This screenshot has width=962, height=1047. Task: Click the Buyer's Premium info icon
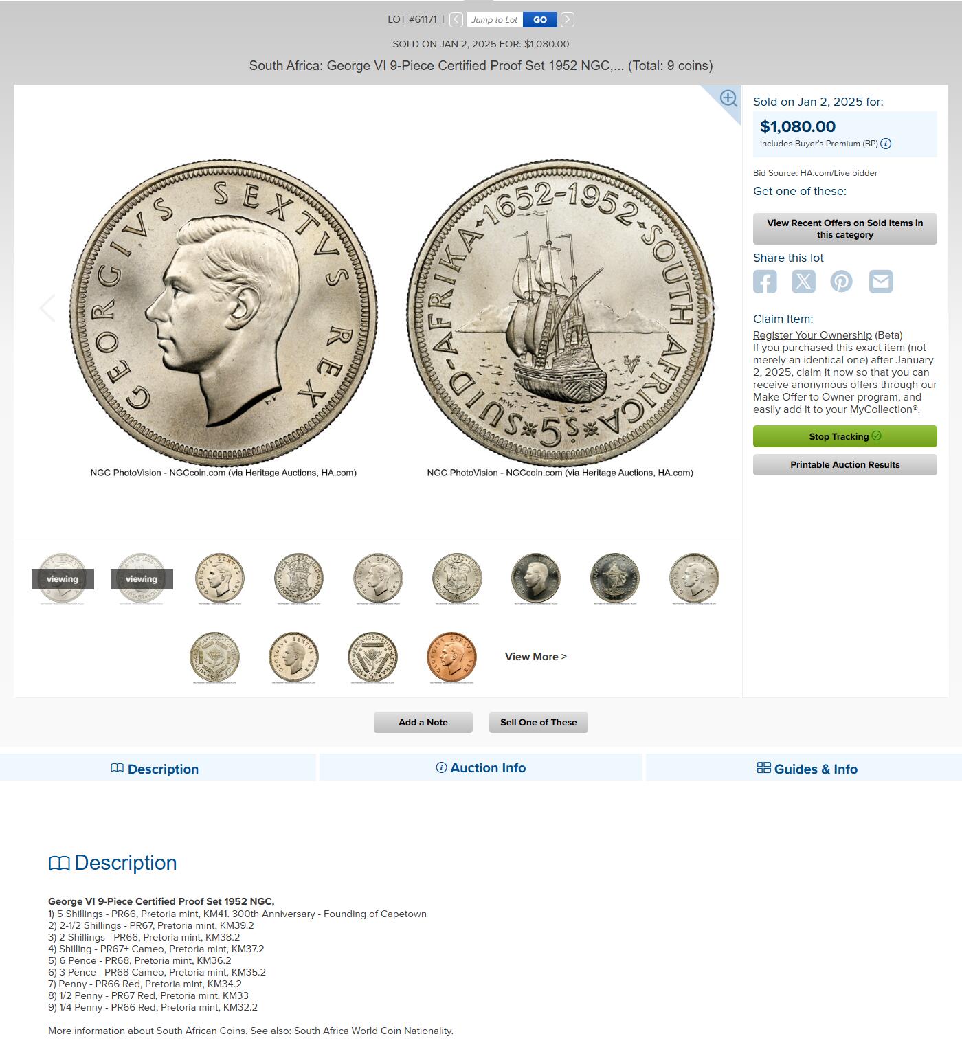(x=886, y=144)
